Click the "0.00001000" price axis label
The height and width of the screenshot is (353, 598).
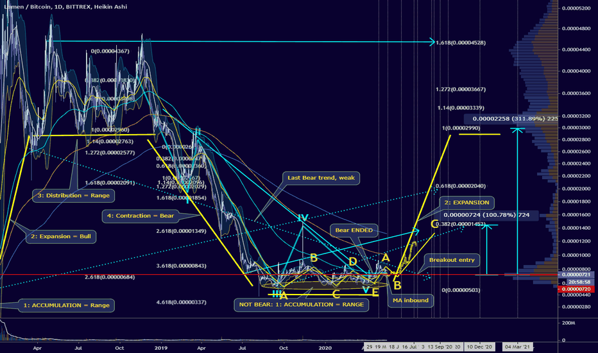click(x=576, y=255)
